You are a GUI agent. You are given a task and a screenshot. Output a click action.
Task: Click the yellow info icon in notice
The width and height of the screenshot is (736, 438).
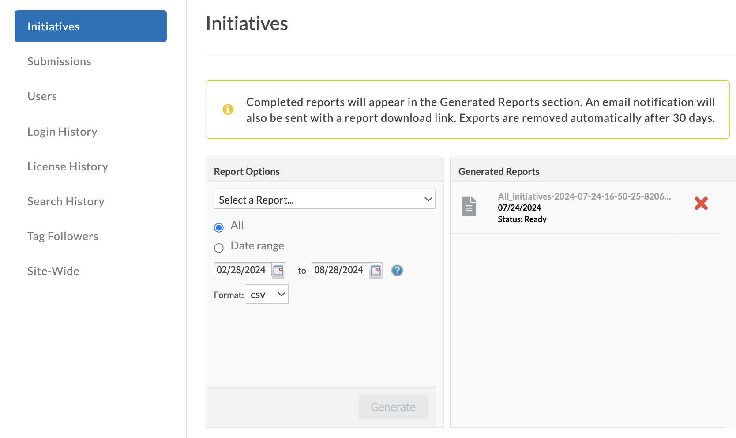228,109
